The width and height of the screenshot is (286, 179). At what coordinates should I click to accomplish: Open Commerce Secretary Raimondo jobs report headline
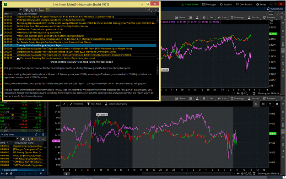(58, 58)
